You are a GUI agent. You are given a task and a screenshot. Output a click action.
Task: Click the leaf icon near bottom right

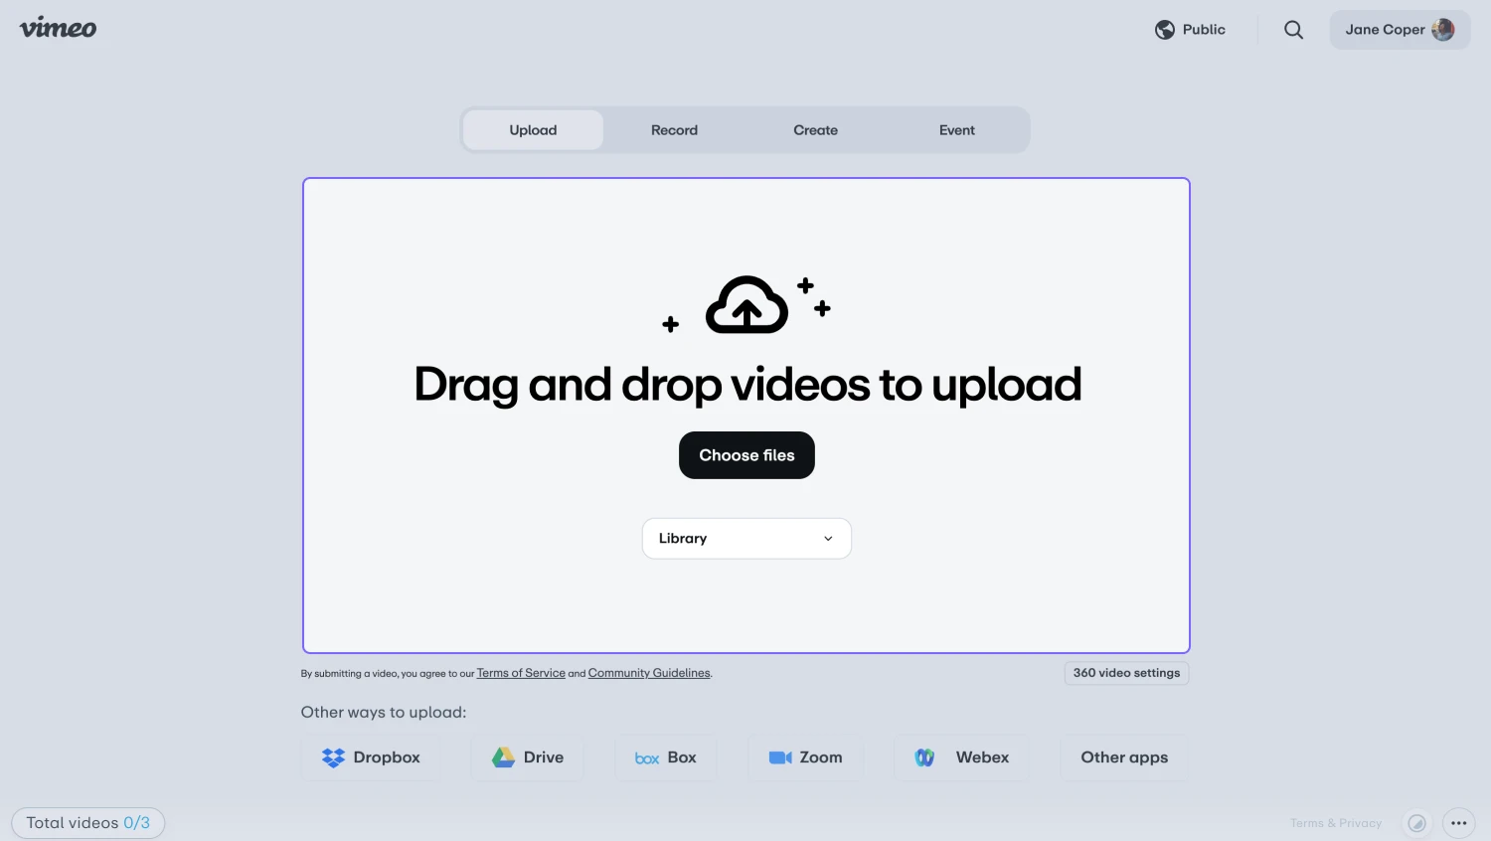[1416, 823]
